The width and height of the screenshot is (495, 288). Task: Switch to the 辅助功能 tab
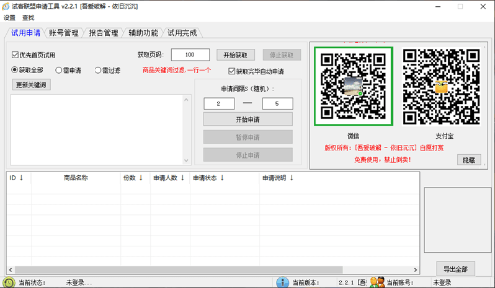tap(143, 33)
